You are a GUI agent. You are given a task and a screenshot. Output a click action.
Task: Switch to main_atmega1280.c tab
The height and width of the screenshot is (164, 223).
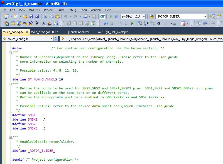click(45, 32)
